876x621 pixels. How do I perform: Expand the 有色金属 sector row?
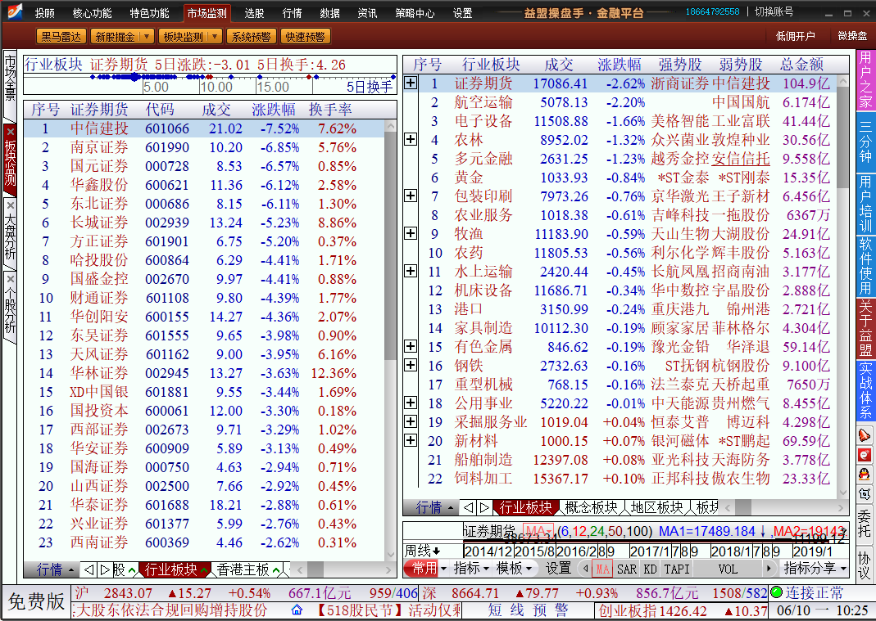pyautogui.click(x=411, y=346)
